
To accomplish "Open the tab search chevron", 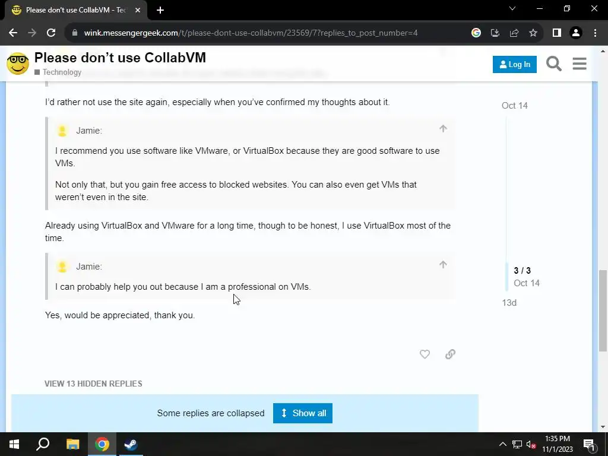I will point(512,8).
